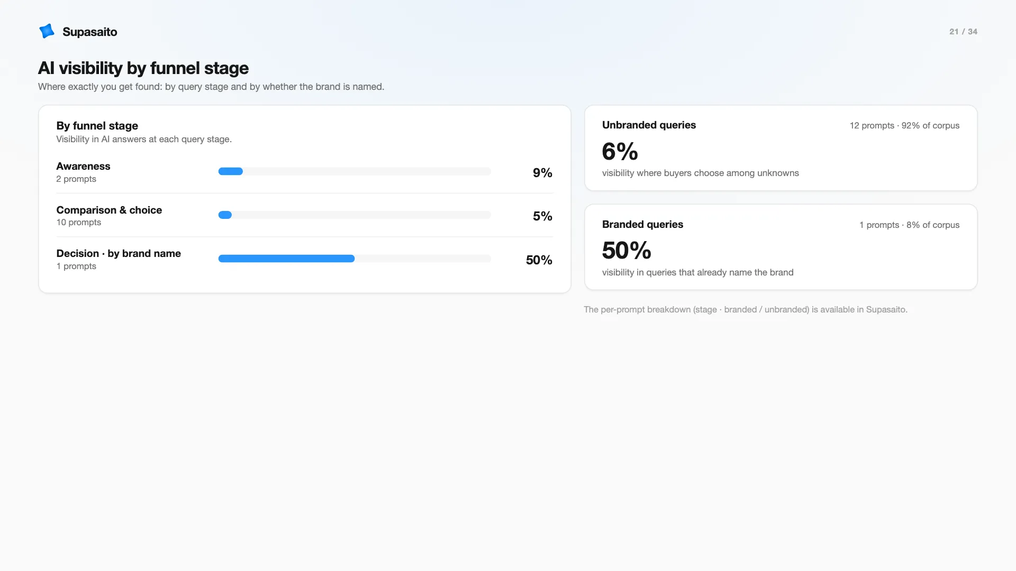Image resolution: width=1016 pixels, height=571 pixels.
Task: Click the 'Where exactly you get found' subtitle
Action: 211,87
